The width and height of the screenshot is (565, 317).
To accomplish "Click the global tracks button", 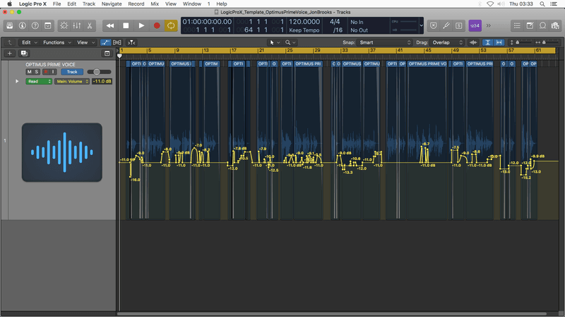I will point(107,54).
